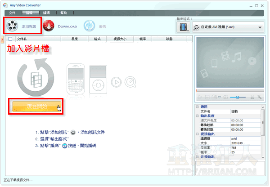The height and width of the screenshot is (187, 270).
Task: Open the 编碼 menu
Action: pos(46,13)
